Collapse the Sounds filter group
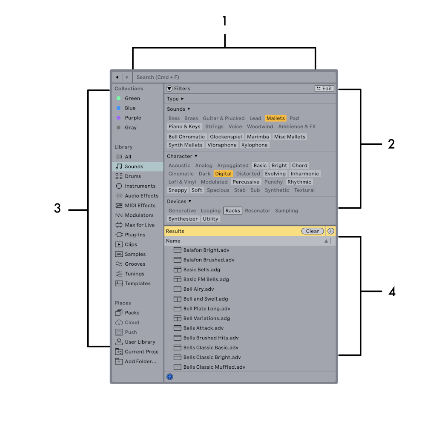The image size is (436, 436). tap(178, 109)
